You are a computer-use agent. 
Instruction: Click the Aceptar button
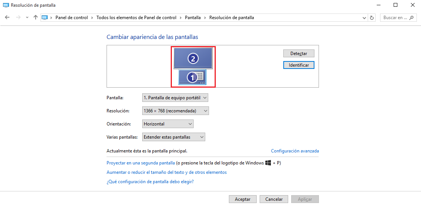pos(243,199)
